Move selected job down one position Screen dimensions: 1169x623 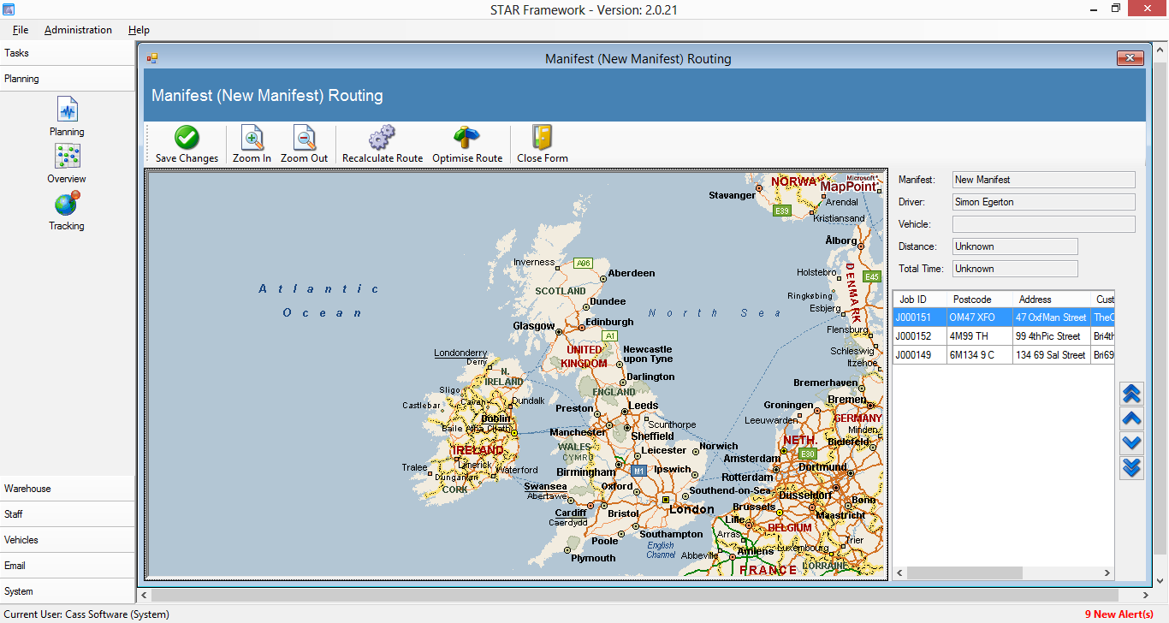[1131, 442]
